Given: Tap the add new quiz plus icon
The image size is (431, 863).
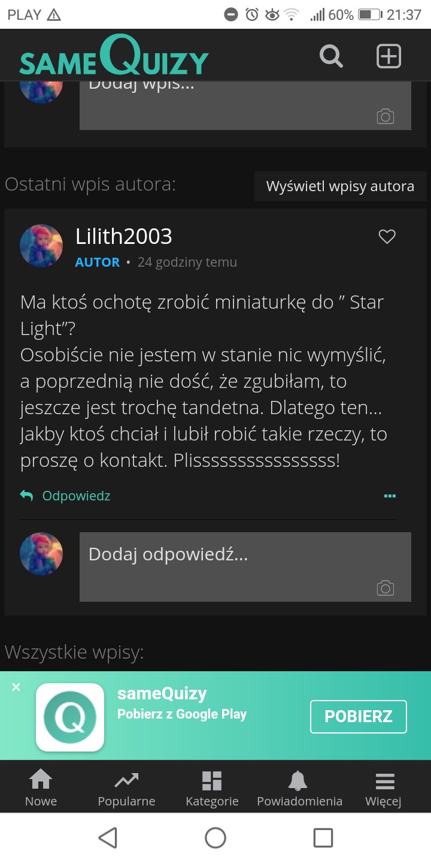Looking at the screenshot, I should 388,56.
